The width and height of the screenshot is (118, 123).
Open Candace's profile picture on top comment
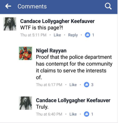10,24
